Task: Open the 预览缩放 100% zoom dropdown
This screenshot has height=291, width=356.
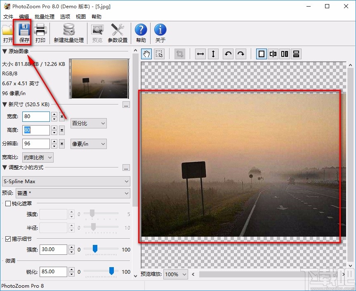Action: (x=176, y=275)
